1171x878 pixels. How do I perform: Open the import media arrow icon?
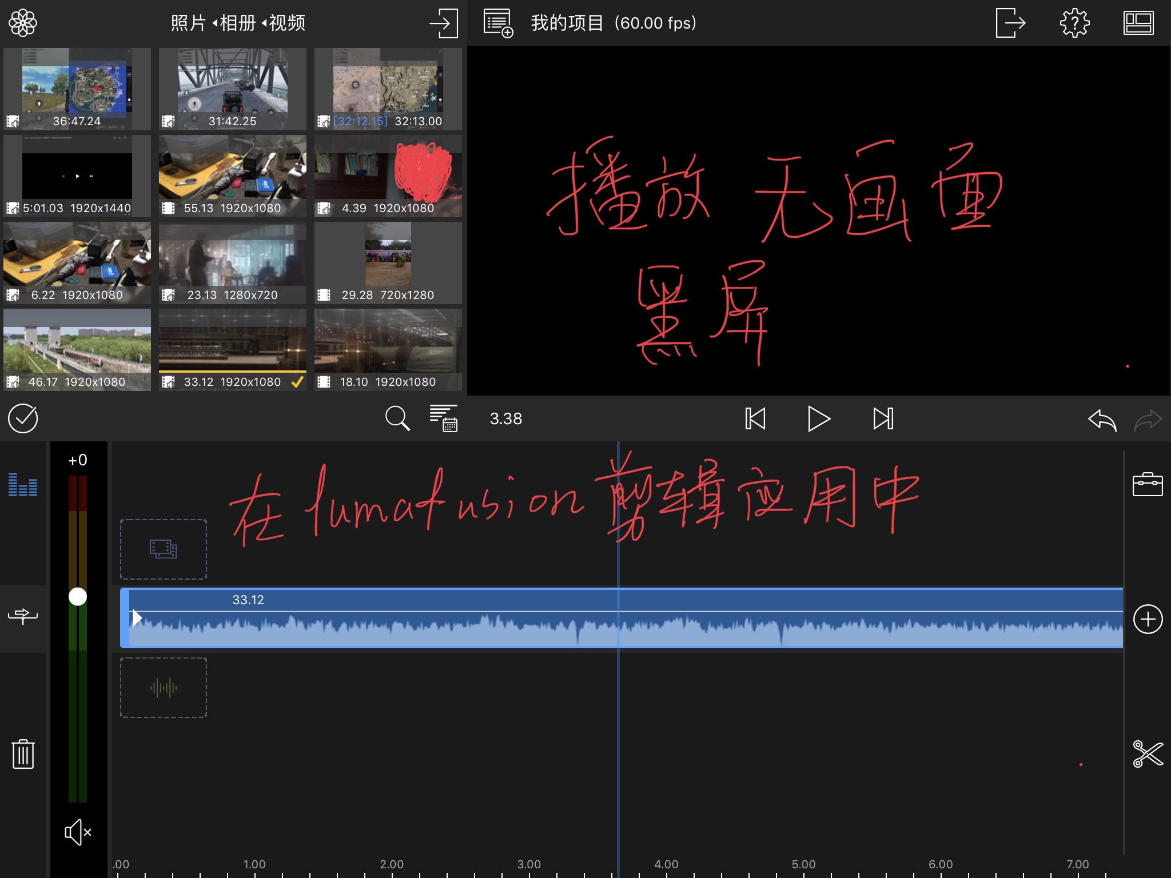(444, 23)
